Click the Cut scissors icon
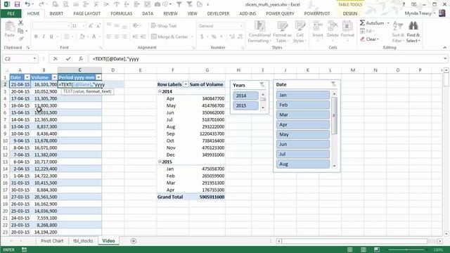This screenshot has height=253, width=450. coord(20,22)
